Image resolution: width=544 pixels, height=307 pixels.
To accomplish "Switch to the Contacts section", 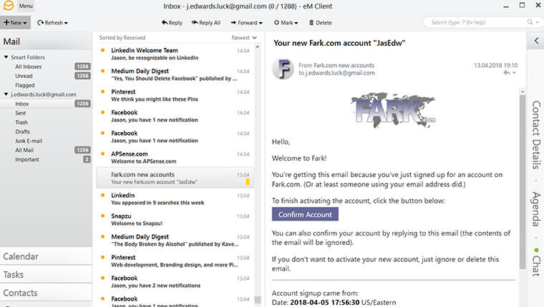I will 46,293.
